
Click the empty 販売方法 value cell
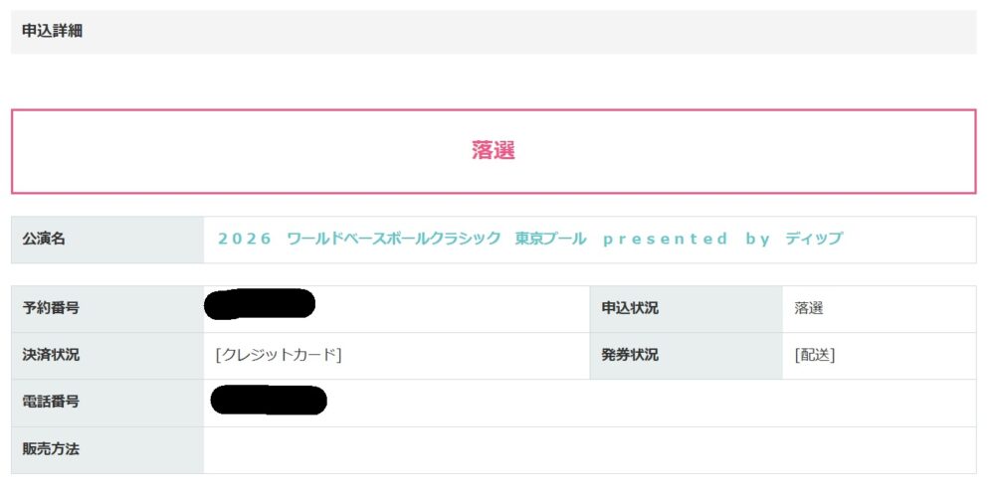coord(587,449)
